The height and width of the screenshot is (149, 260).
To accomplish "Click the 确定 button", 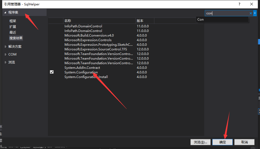I will pos(222,142).
